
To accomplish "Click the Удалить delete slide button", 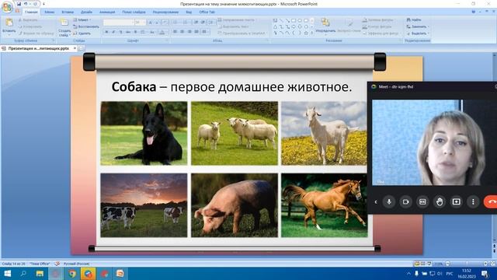I will click(x=82, y=33).
